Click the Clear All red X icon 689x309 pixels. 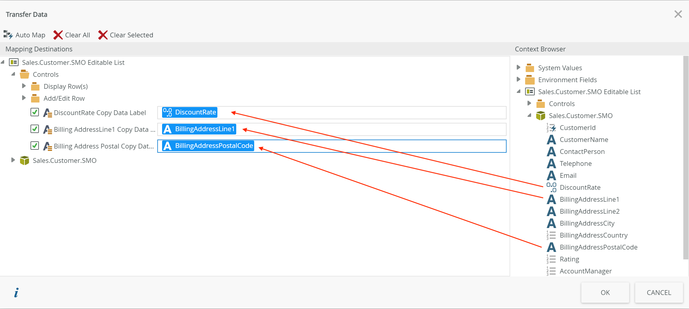tap(58, 35)
